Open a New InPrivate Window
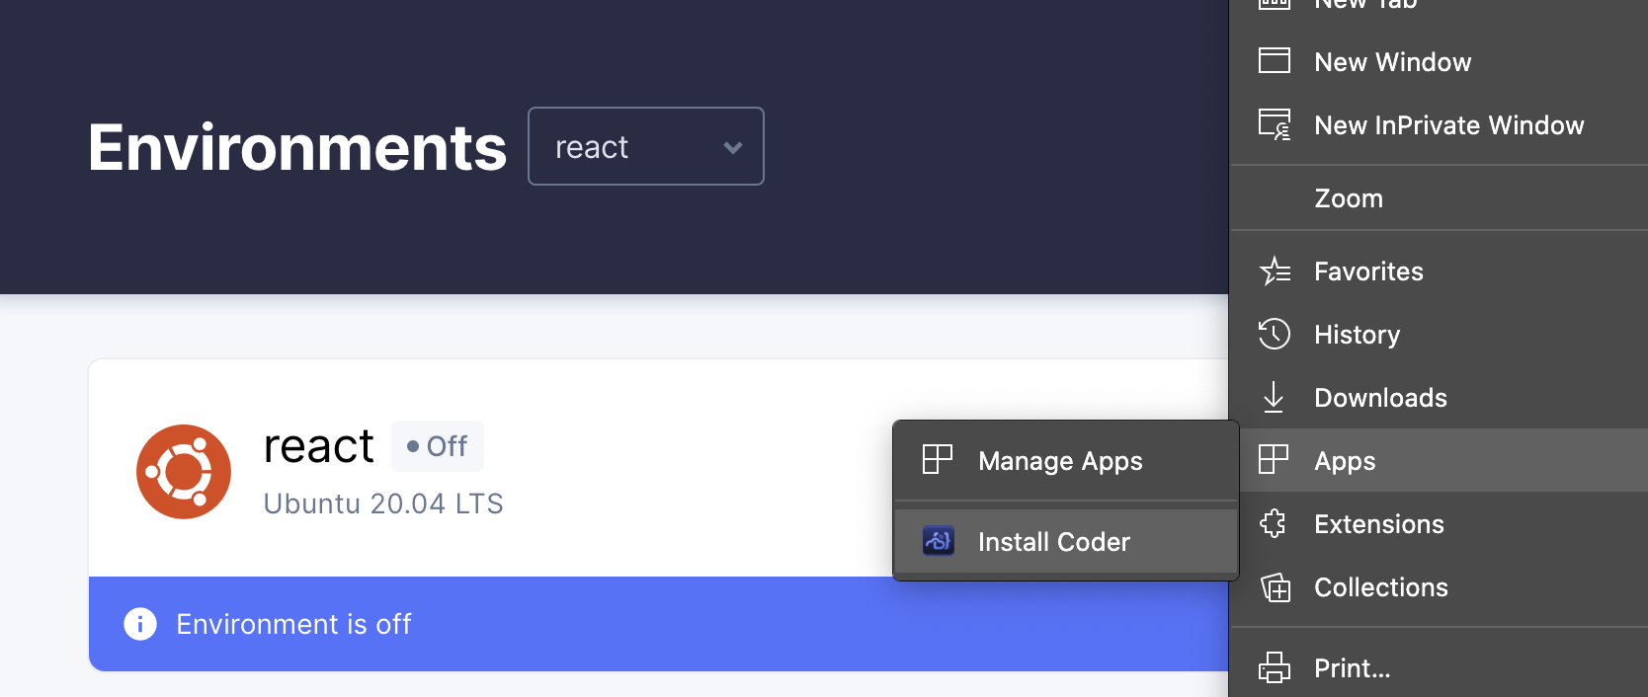This screenshot has width=1648, height=697. (x=1439, y=125)
